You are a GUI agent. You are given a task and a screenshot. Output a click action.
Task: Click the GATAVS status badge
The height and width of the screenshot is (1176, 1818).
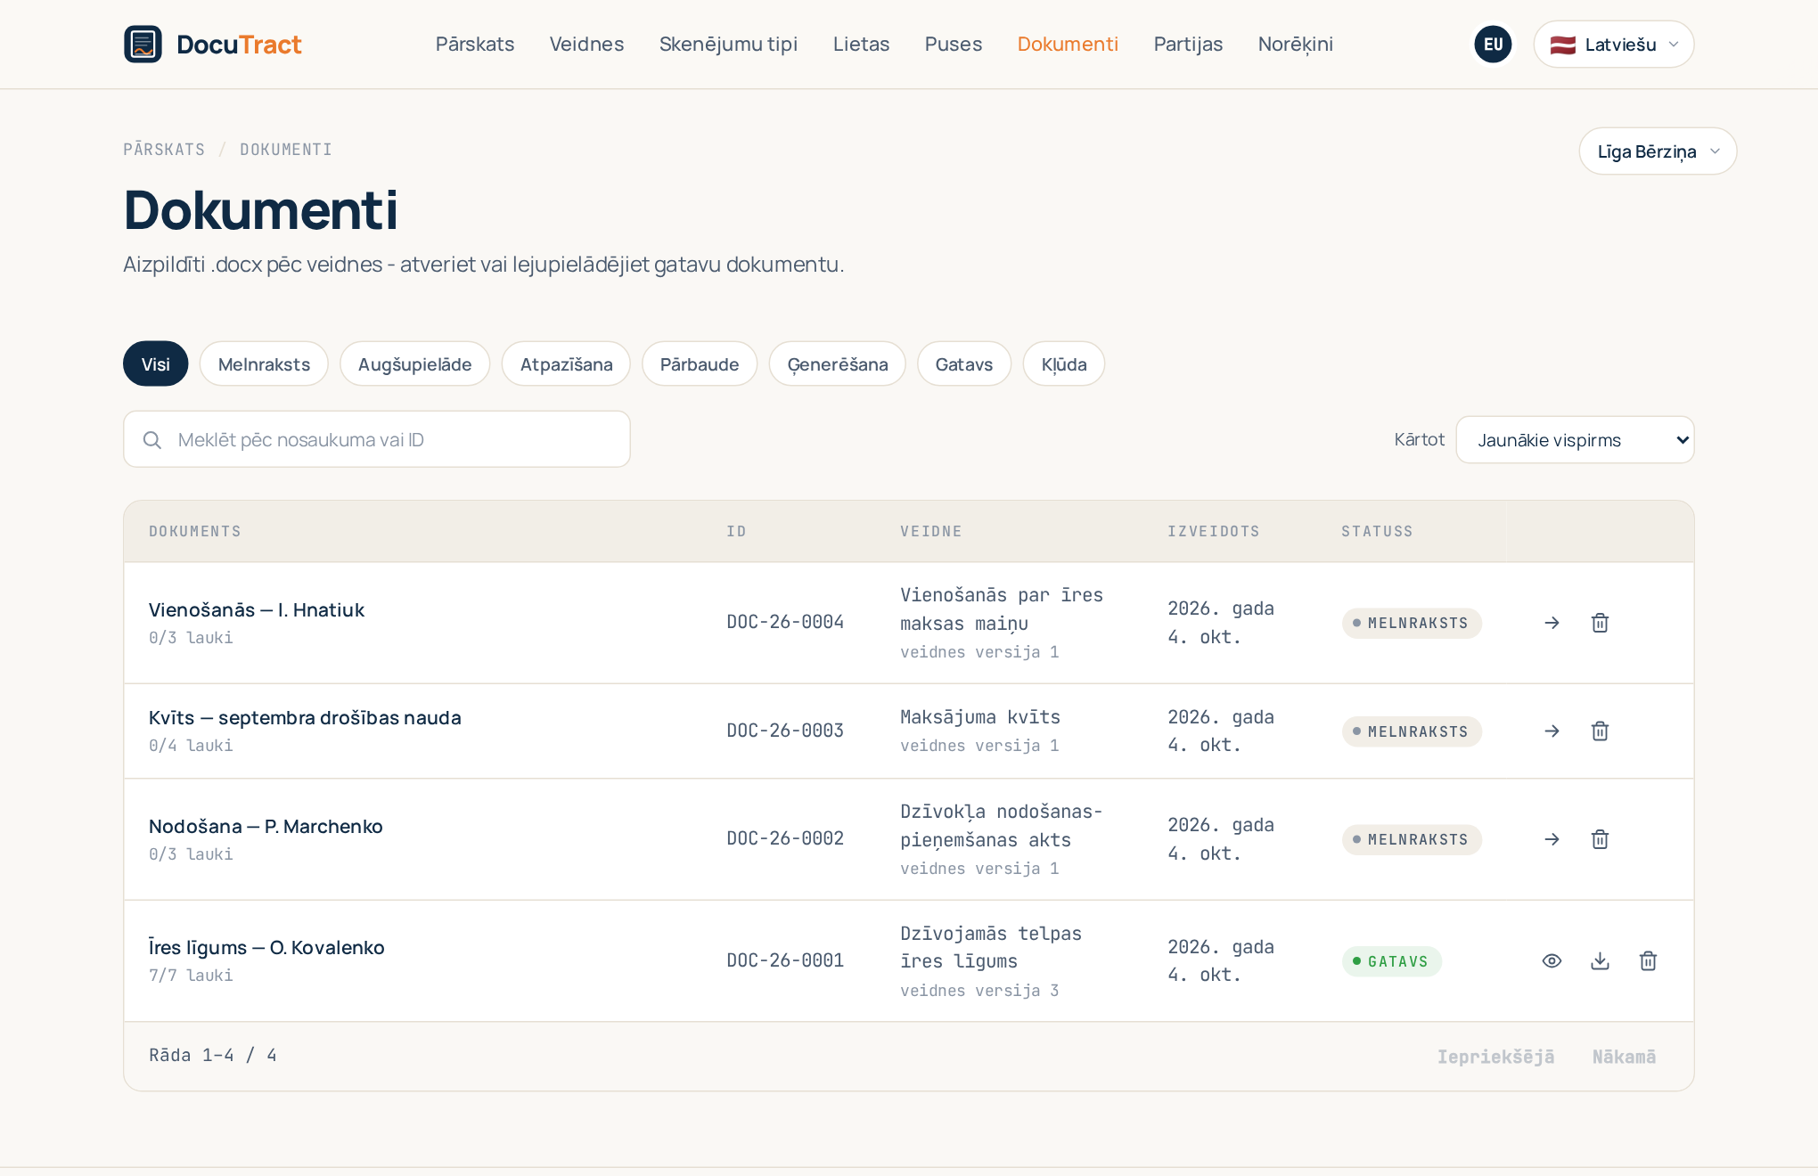1391,961
